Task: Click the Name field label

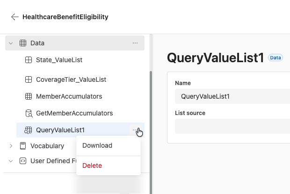Action: point(183,83)
